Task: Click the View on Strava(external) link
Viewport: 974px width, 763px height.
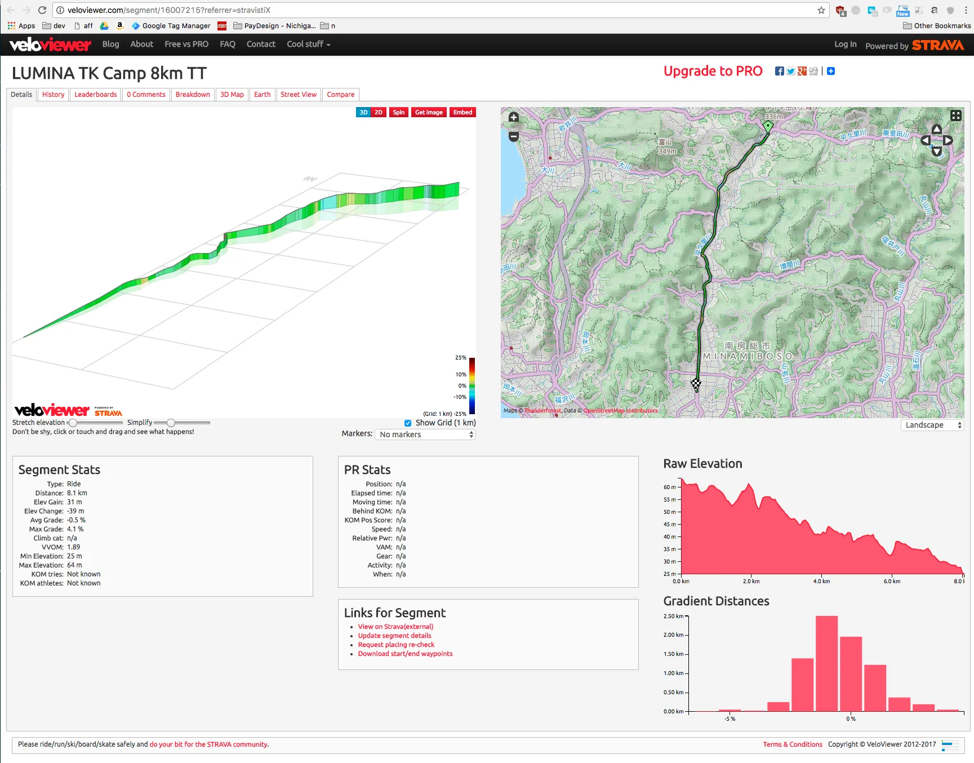Action: (395, 627)
